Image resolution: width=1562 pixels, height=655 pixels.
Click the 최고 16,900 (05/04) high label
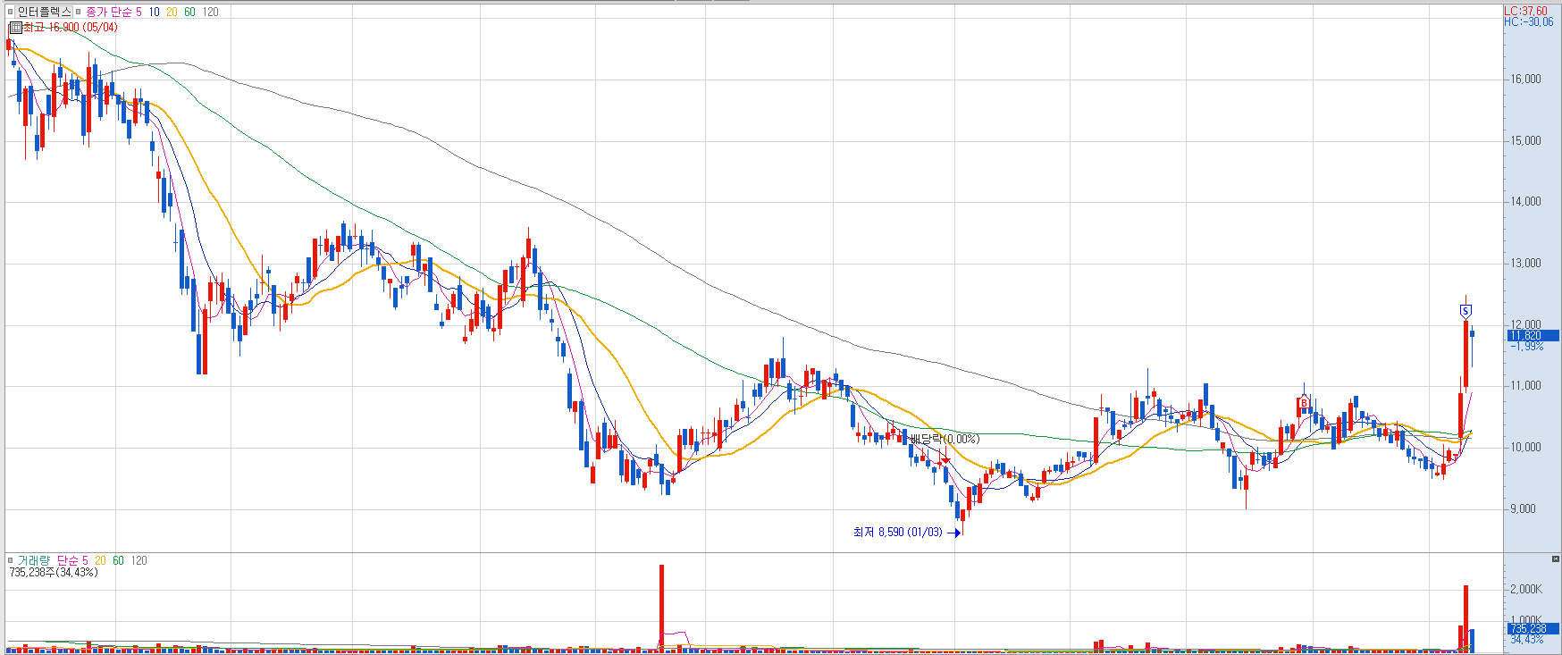coord(70,28)
